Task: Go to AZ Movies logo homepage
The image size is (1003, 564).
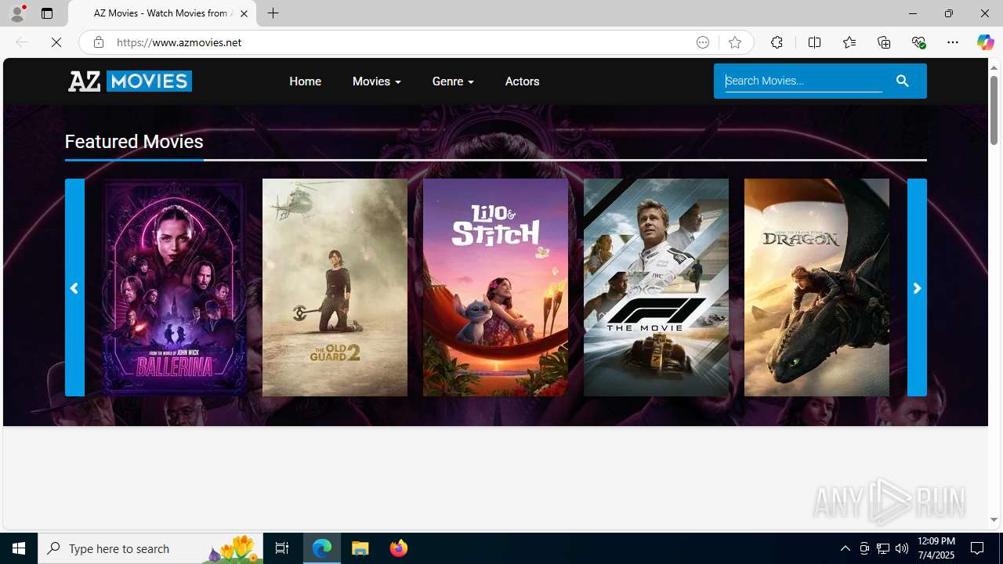Action: 130,81
